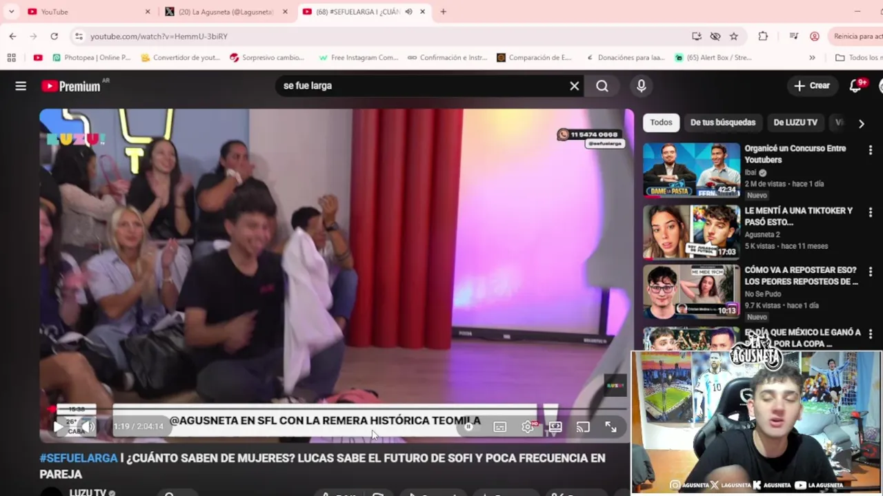Image resolution: width=883 pixels, height=496 pixels.
Task: Open Comparación de E... bookmark
Action: coord(535,57)
